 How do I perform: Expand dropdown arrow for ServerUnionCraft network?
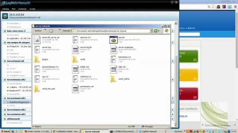(x=173, y=61)
